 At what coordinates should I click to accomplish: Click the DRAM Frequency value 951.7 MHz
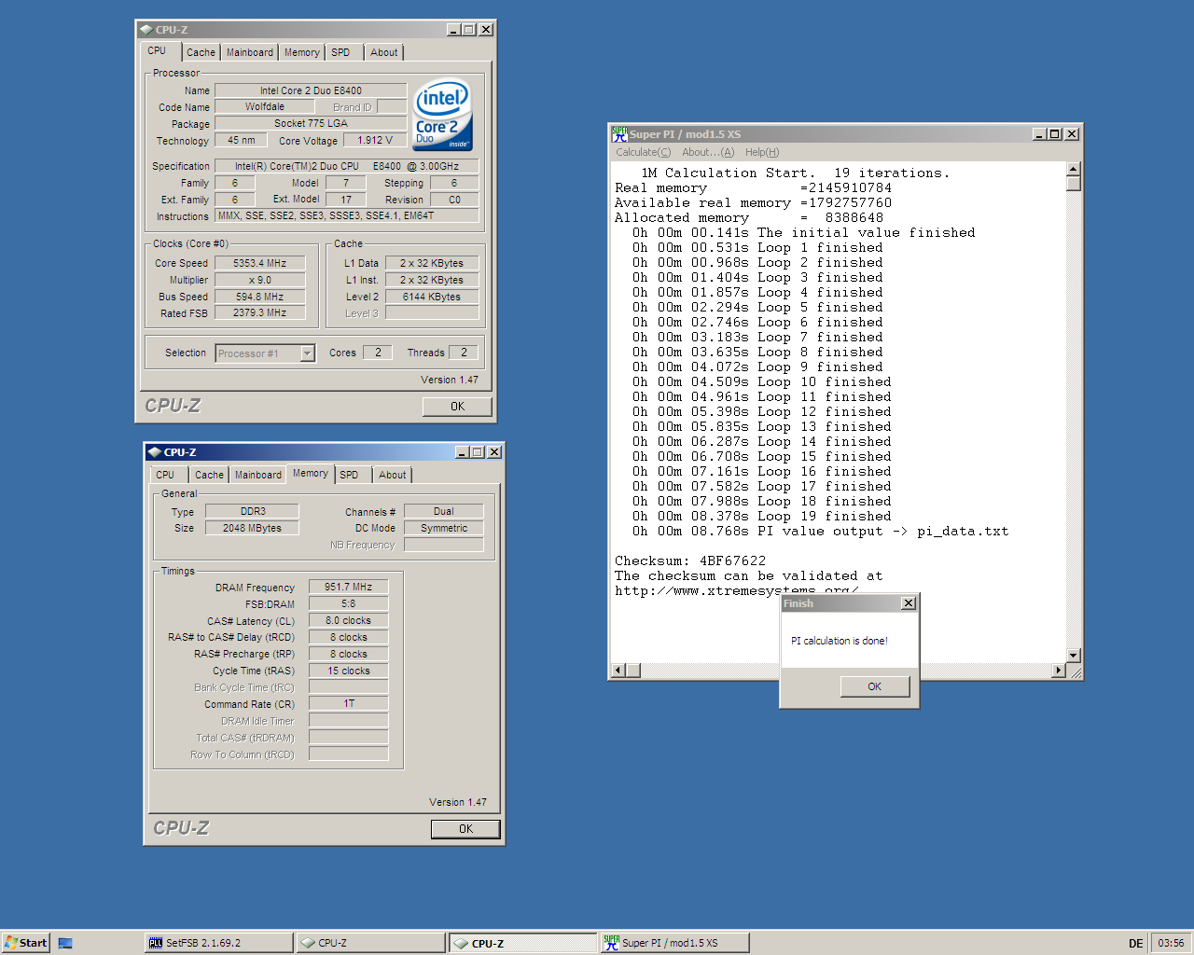(x=349, y=588)
